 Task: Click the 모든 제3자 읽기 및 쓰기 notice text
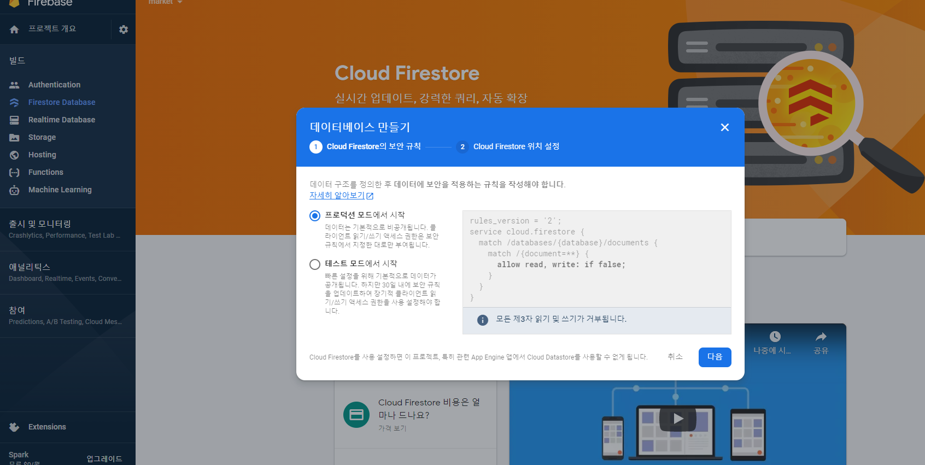[561, 319]
